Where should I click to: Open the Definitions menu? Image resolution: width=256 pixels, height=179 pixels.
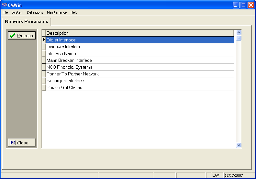[x=35, y=12]
